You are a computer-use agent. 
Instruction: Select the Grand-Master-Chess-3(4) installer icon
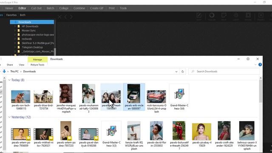point(179,93)
